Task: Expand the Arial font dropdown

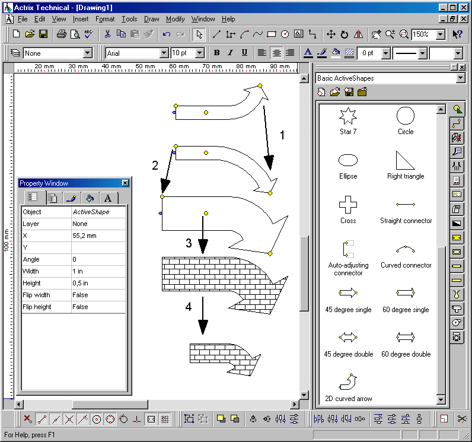Action: point(164,53)
